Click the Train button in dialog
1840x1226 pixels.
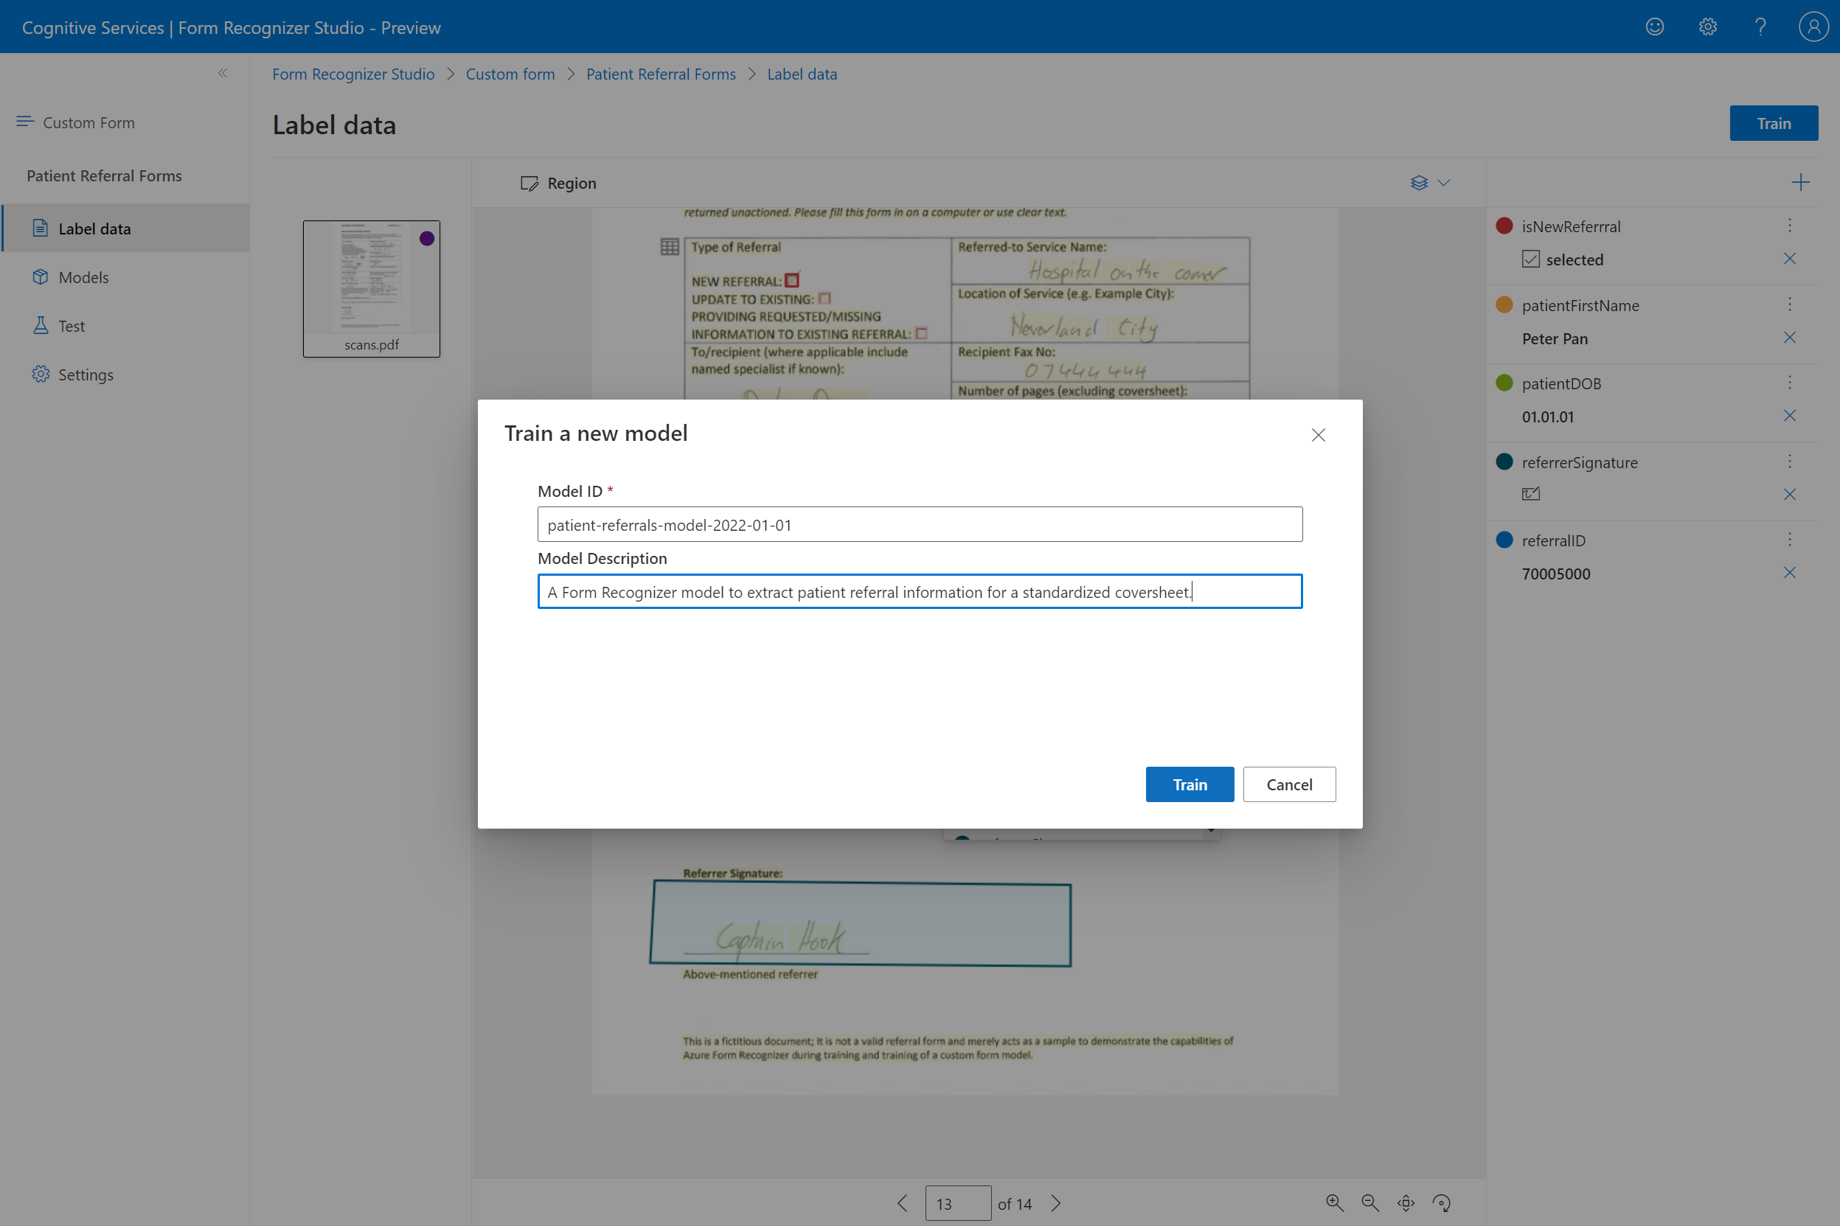[1189, 784]
